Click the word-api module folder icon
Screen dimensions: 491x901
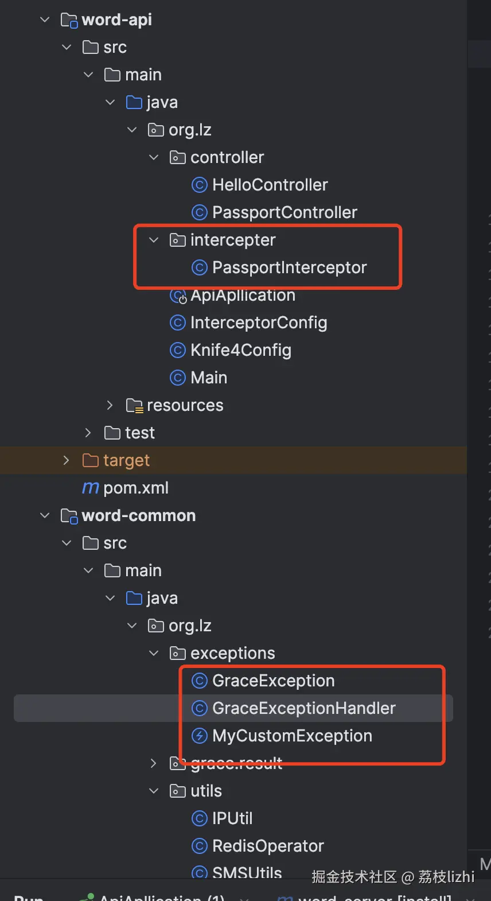click(69, 20)
